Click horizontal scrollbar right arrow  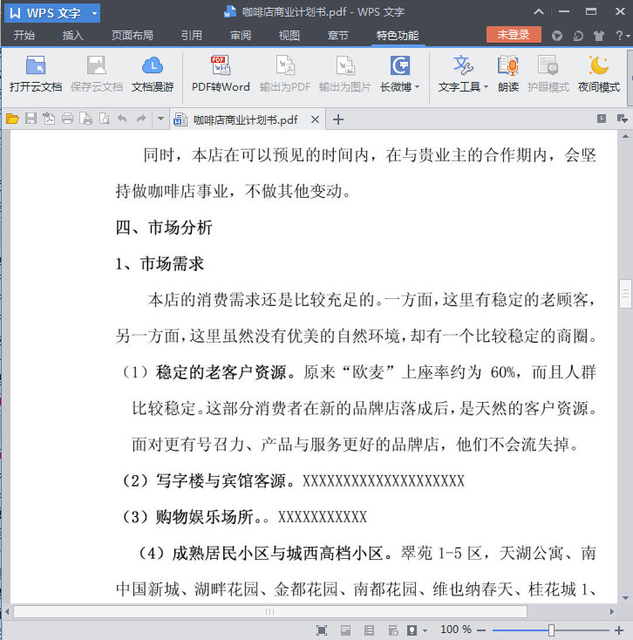(611, 611)
